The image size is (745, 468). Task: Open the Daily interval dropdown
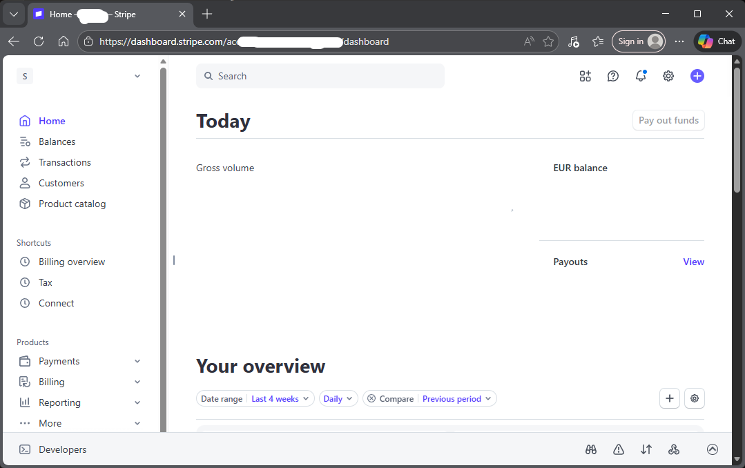[x=338, y=398]
